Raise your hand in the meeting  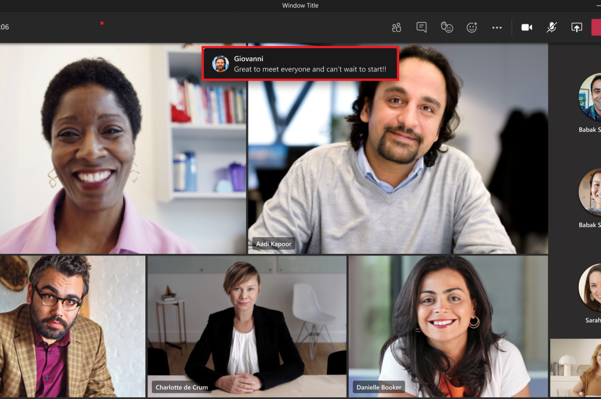coord(447,27)
